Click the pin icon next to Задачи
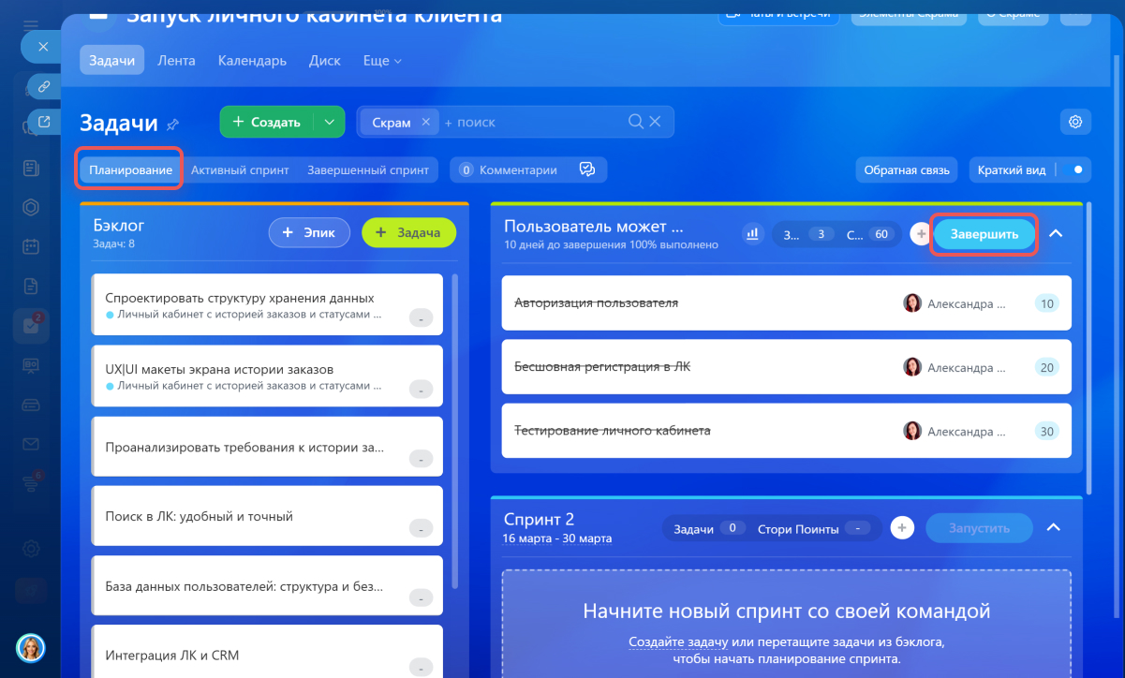Image resolution: width=1125 pixels, height=678 pixels. pyautogui.click(x=172, y=125)
